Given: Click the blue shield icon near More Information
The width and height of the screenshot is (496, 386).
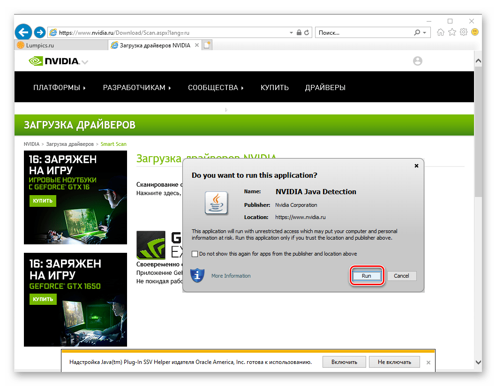Looking at the screenshot, I should click(197, 276).
